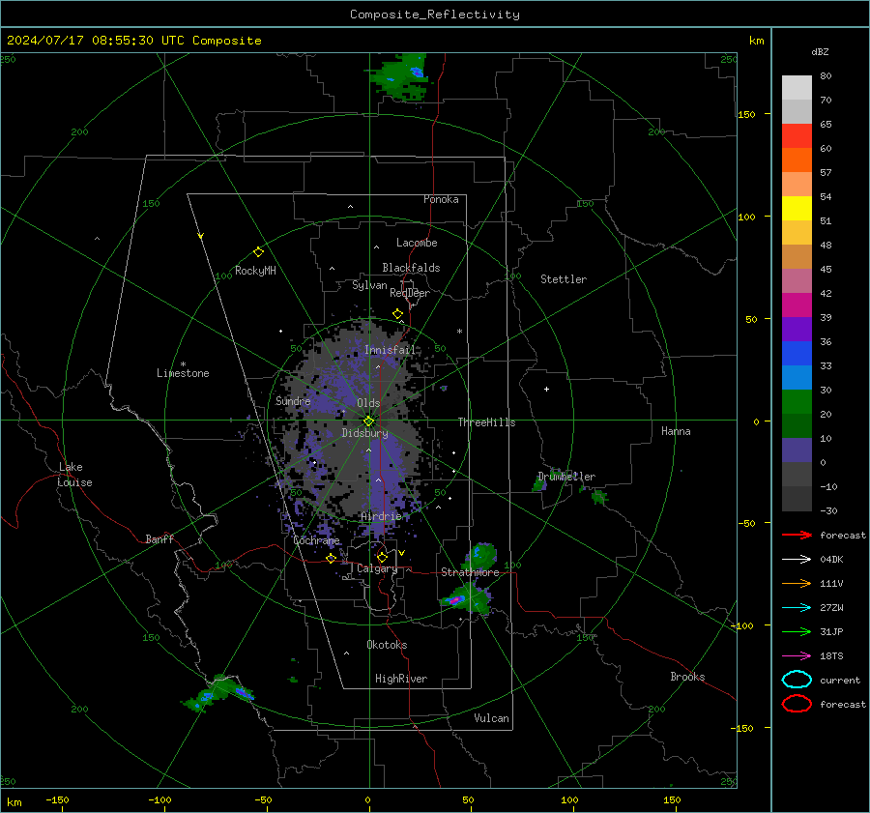Click the white 04DK arrow icon
870x813 pixels.
click(x=797, y=560)
